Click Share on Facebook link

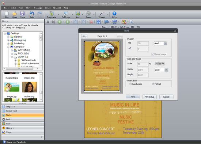[x=16, y=142]
